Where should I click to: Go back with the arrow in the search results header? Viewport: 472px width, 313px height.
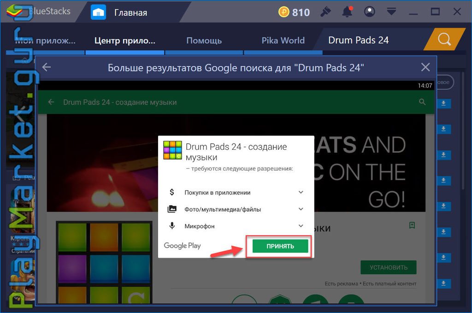[47, 67]
